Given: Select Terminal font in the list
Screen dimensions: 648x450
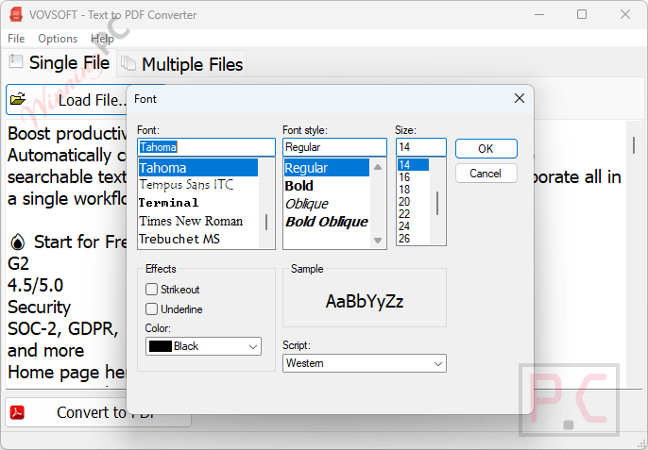Looking at the screenshot, I should tap(198, 203).
